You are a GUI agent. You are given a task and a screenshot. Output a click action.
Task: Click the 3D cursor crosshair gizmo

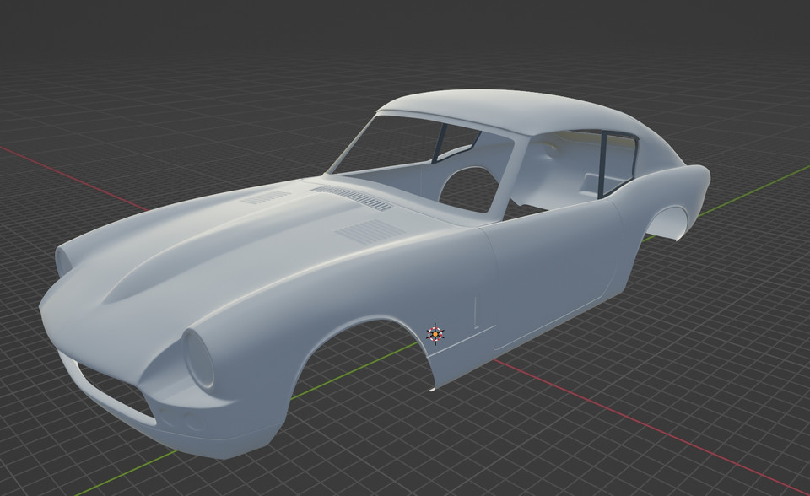point(435,334)
